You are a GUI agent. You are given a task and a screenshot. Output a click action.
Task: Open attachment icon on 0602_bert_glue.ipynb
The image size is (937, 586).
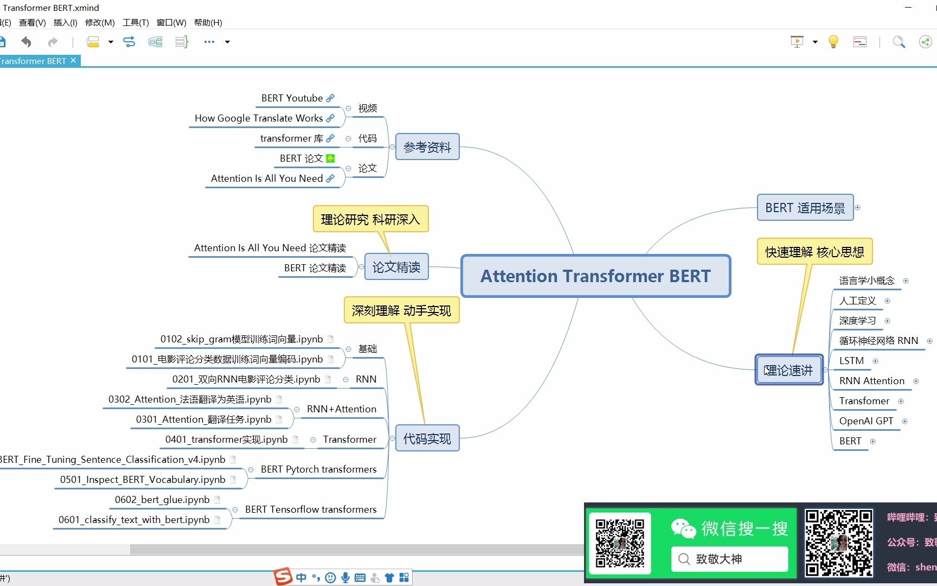217,500
